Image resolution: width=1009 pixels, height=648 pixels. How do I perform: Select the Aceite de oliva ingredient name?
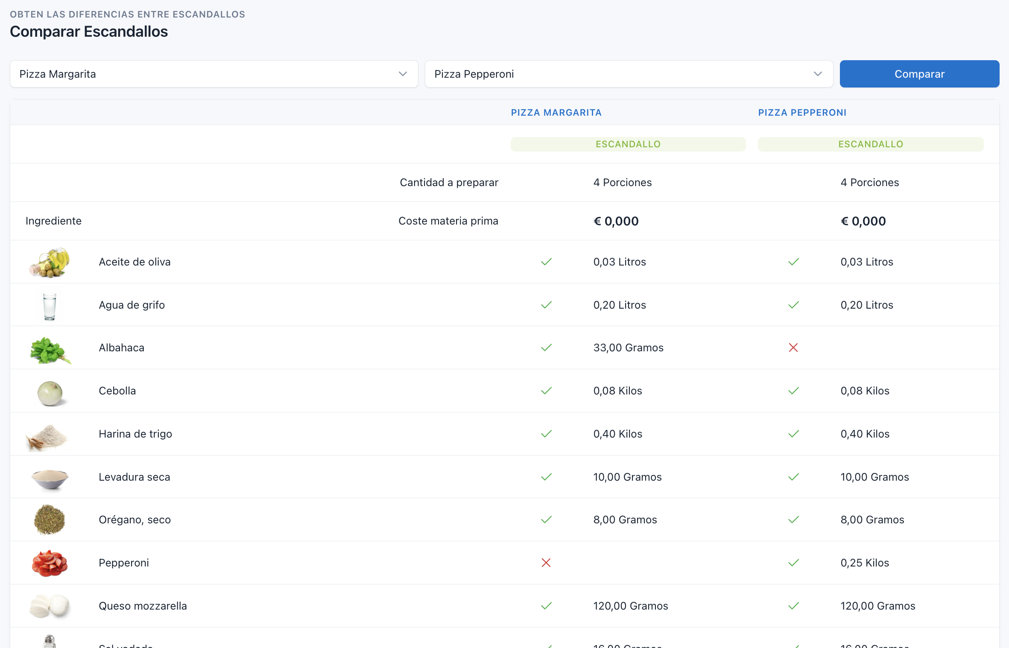(135, 262)
